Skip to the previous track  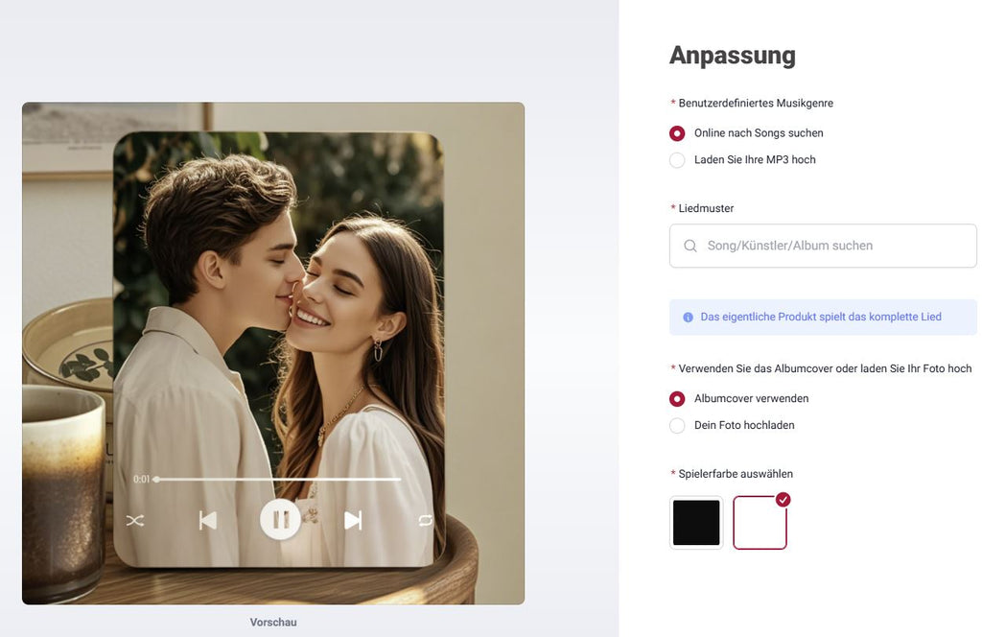tap(207, 520)
